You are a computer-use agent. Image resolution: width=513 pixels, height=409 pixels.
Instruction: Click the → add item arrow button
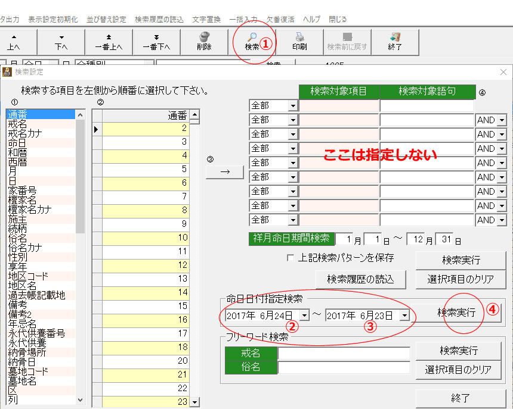click(225, 172)
